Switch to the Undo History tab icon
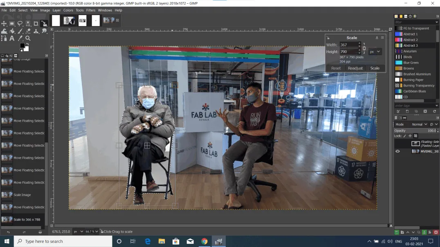 click(11, 56)
